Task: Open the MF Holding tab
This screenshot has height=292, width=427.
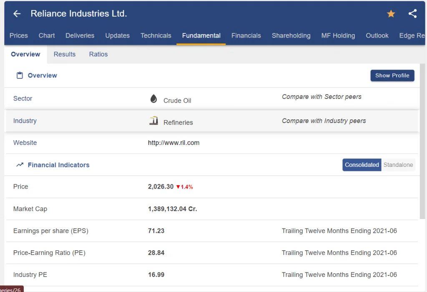Action: click(338, 36)
